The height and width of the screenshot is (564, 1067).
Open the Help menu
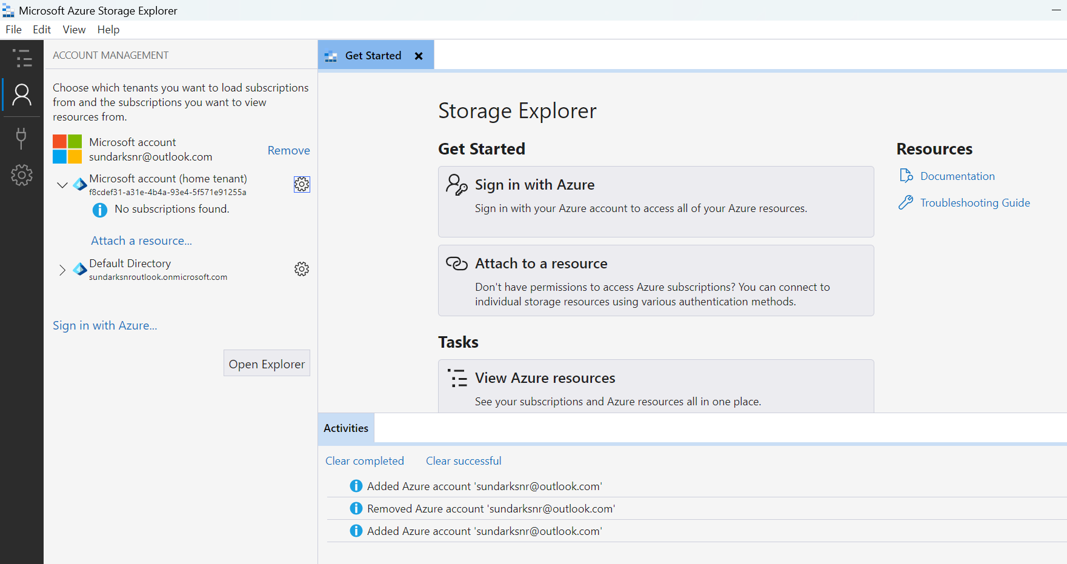[x=108, y=30]
